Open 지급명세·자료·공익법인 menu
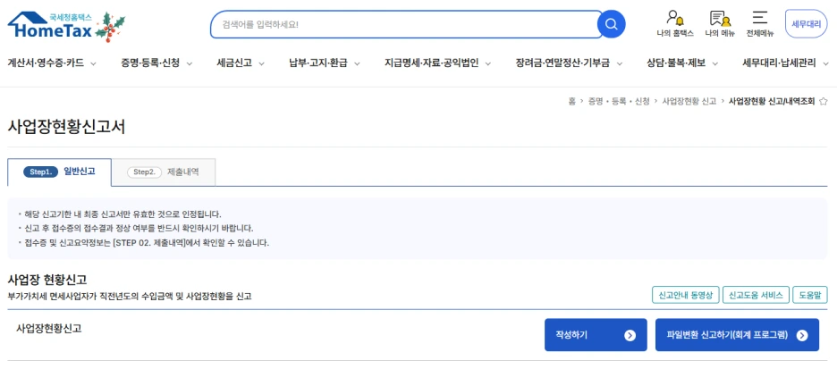837x369 pixels. 437,63
